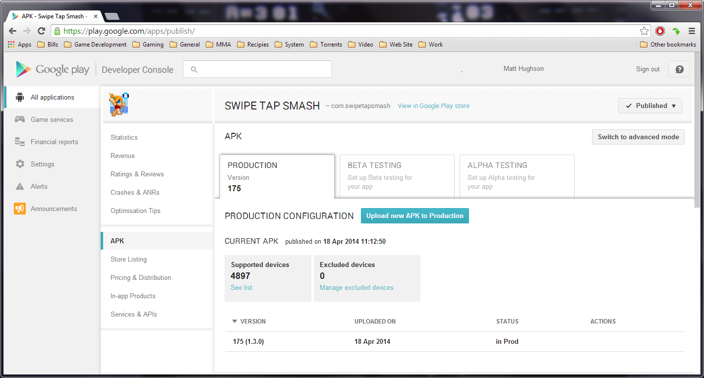Open the Game Development bookmark folder
Screen dimensions: 704x378
pyautogui.click(x=95, y=45)
